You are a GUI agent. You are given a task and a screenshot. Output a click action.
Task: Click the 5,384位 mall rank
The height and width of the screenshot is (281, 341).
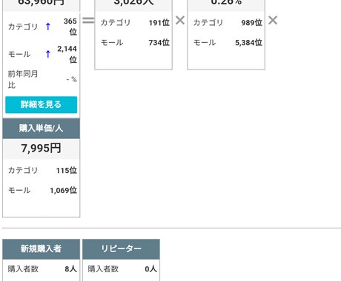(x=248, y=43)
